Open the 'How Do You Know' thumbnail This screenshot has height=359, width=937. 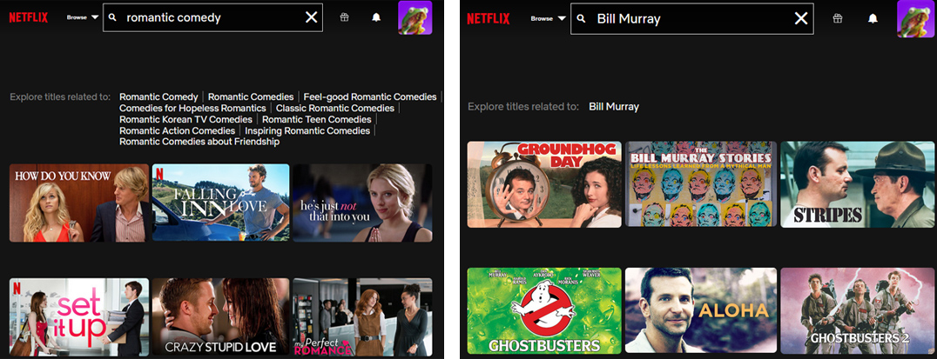pos(79,203)
